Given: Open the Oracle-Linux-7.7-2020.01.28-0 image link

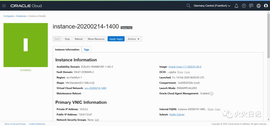Looking at the screenshot, I should [x=185, y=67].
